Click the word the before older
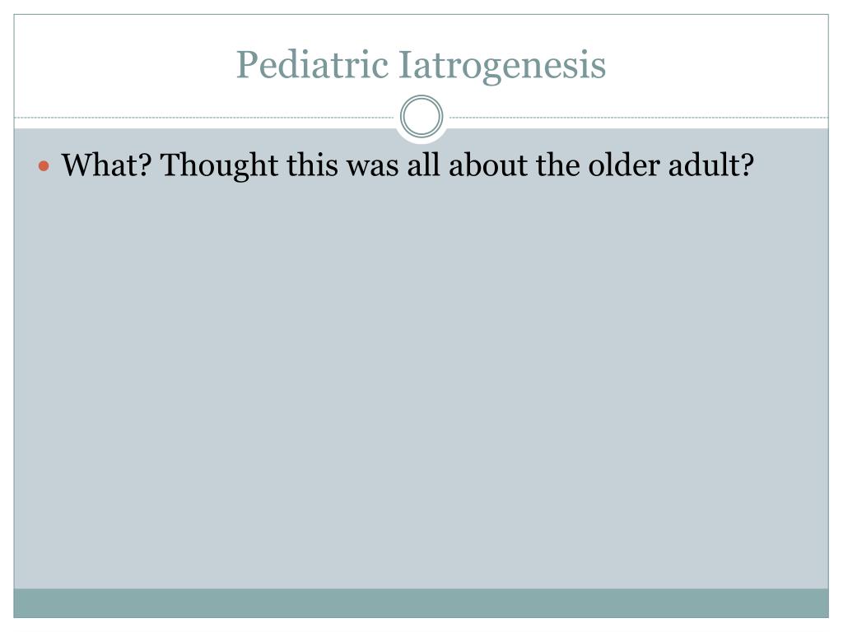 tap(557, 165)
